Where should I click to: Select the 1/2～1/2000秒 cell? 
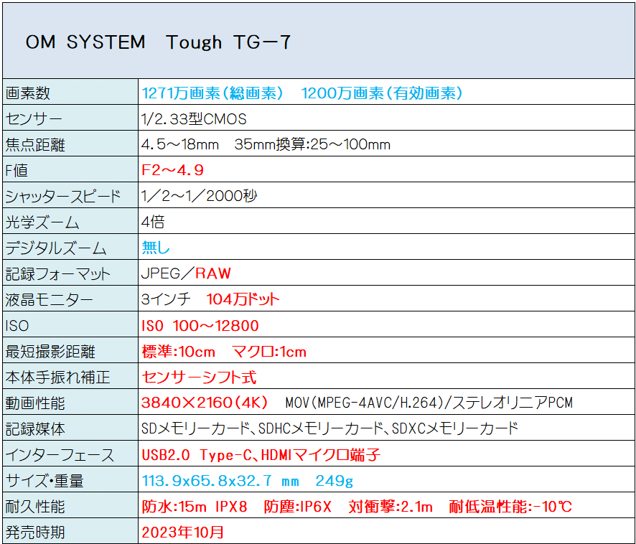(x=386, y=195)
